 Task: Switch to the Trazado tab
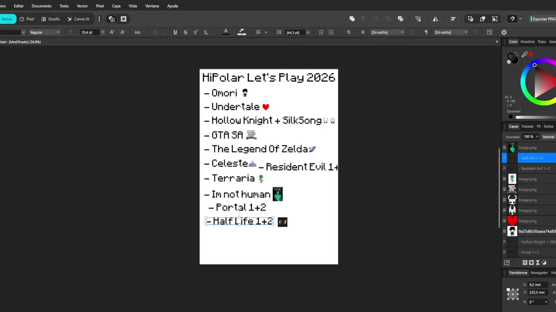[527, 127]
